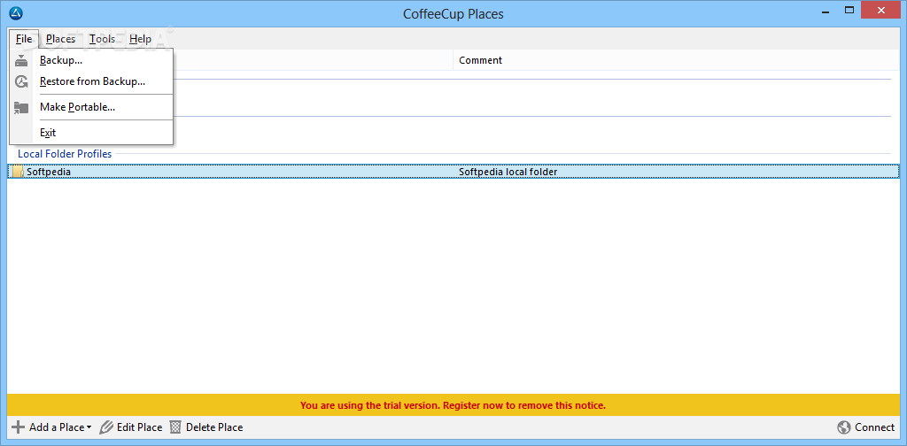The image size is (907, 446).
Task: Choose Restore from Backup... menu entry
Action: [x=91, y=82]
